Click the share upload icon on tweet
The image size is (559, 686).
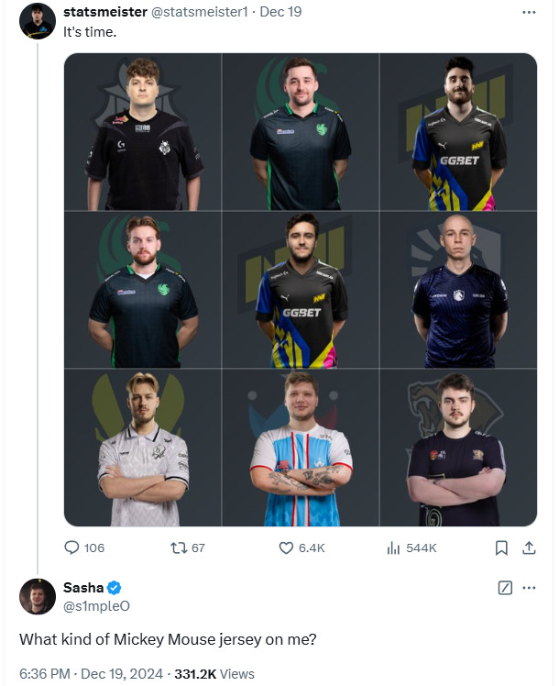click(529, 548)
